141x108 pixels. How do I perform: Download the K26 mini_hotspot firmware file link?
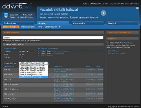pos(64,85)
